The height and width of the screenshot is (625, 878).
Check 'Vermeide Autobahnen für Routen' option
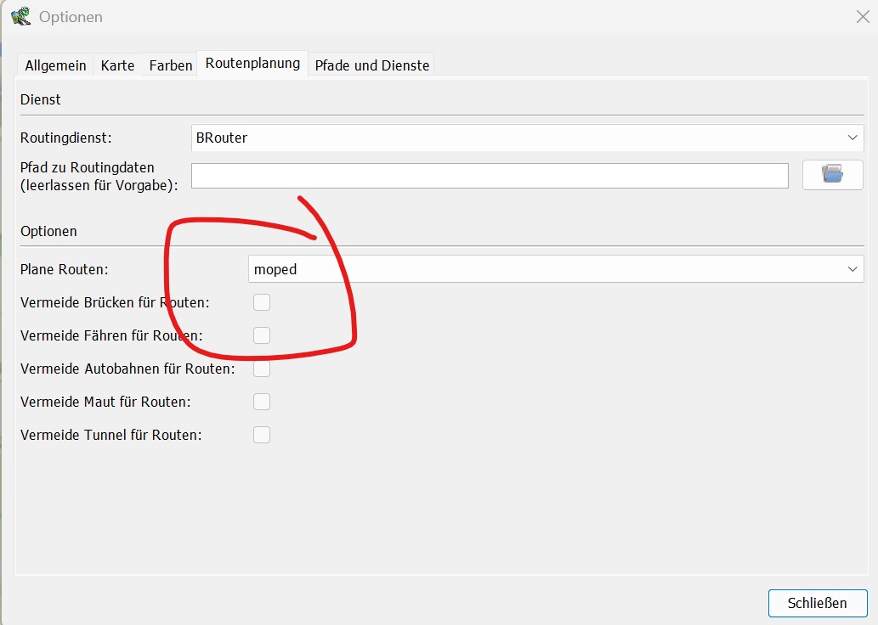pos(262,369)
